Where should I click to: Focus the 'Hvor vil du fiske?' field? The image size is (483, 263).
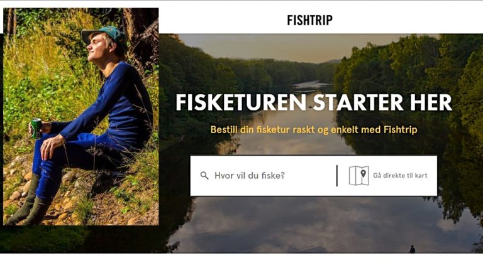coord(263,176)
